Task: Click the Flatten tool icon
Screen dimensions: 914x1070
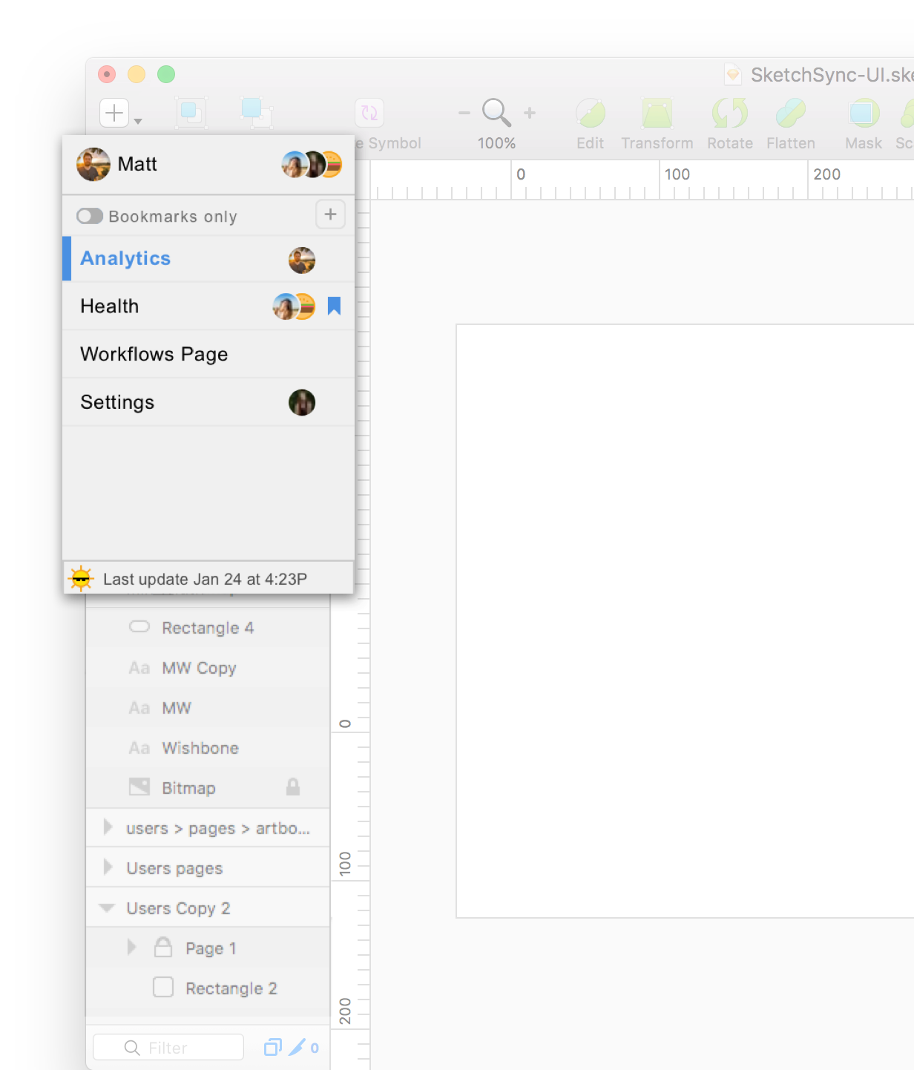Action: [x=790, y=114]
